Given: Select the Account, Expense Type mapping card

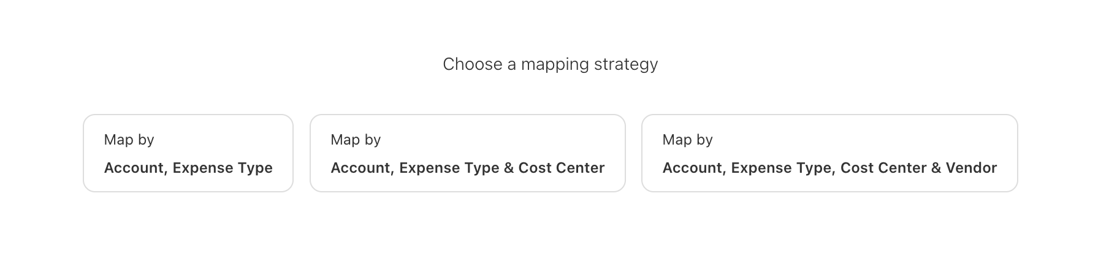Looking at the screenshot, I should 188,153.
